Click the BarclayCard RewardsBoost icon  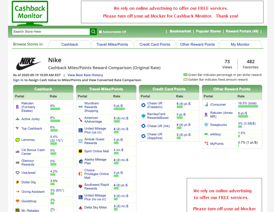click(x=143, y=116)
